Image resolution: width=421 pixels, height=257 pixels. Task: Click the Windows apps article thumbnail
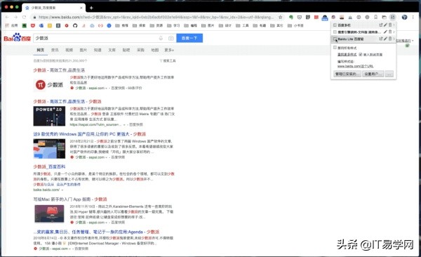click(x=49, y=149)
